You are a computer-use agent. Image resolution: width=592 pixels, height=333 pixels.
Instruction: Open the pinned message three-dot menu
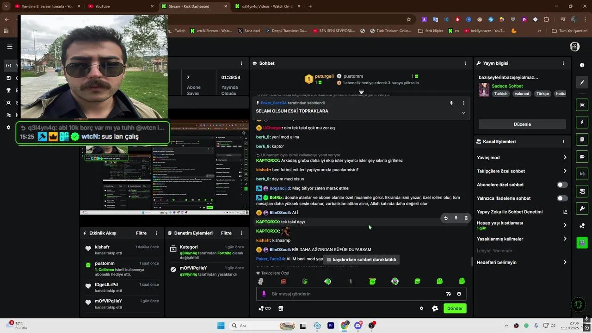(x=463, y=103)
